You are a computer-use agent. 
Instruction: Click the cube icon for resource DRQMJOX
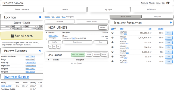(112, 33)
